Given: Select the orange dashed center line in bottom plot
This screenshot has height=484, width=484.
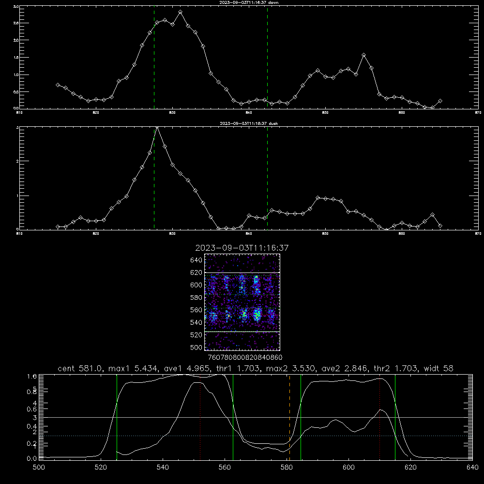Looking at the screenshot, I should point(289,417).
